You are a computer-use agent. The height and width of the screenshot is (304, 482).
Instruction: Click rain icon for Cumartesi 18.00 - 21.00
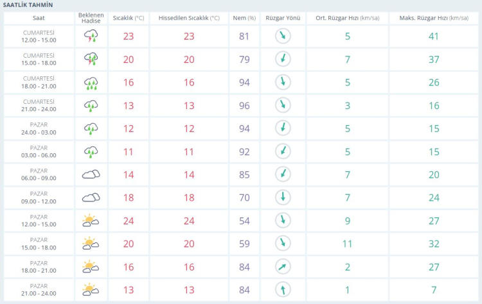coord(91,83)
